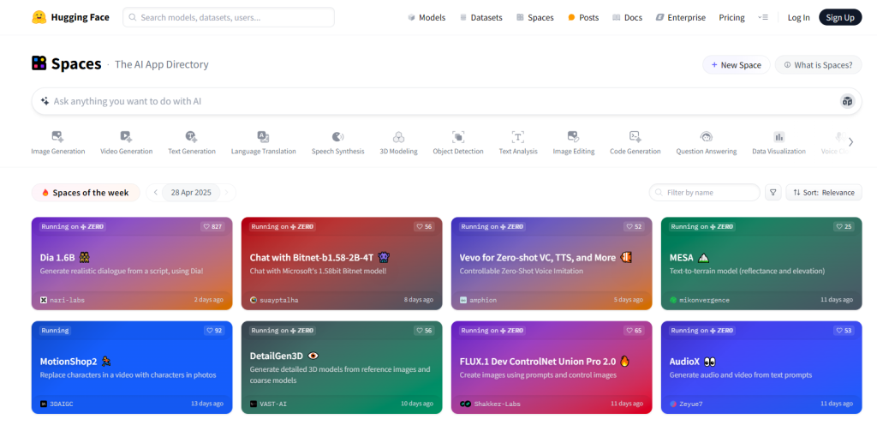
Task: Click the heart likes badge on DetailGen3D
Action: click(x=424, y=330)
